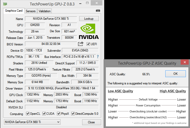190x128 pixels.
Task: Click the GPU-Z app icon in title bar
Action: click(x=5, y=4)
